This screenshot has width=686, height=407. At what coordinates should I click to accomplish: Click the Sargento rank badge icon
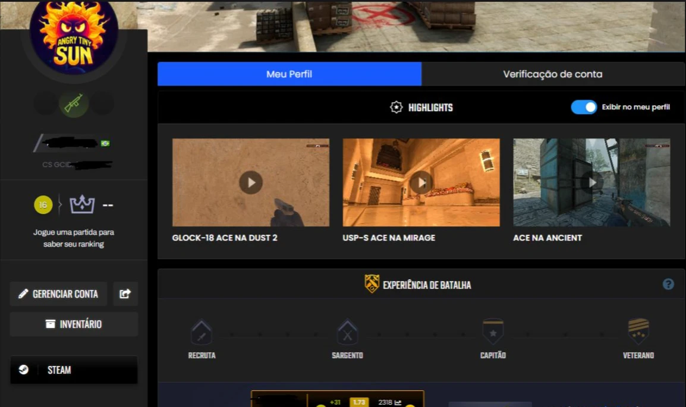(347, 332)
